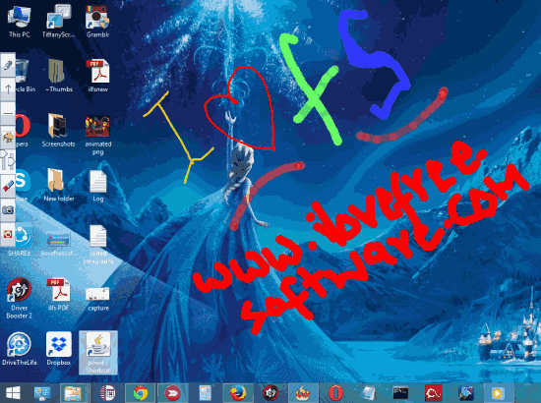Select the eraser tool
This screenshot has height=403, width=541.
click(8, 186)
